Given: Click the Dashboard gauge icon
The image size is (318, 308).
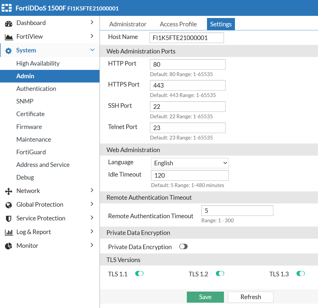Looking at the screenshot, I should click(x=9, y=24).
